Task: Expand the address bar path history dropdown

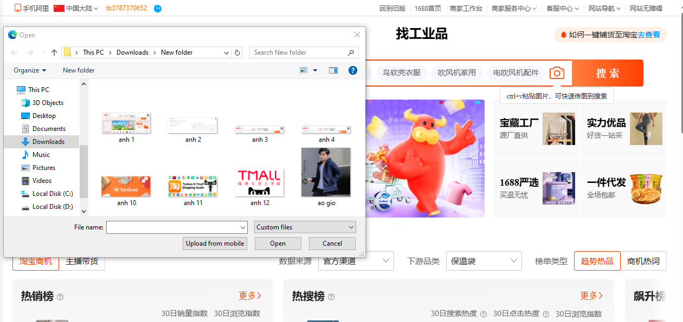Action: (227, 52)
